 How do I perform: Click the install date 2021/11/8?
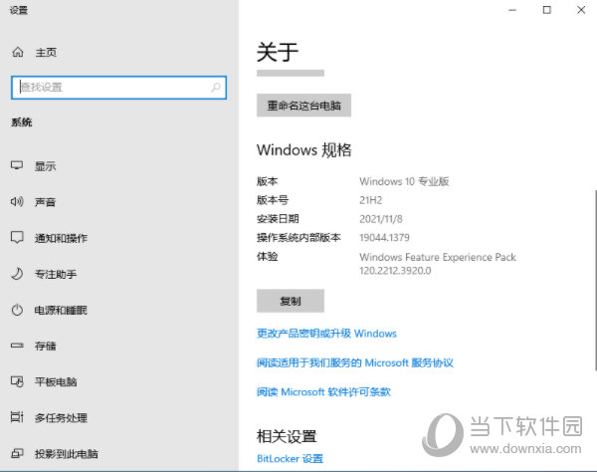coord(381,219)
